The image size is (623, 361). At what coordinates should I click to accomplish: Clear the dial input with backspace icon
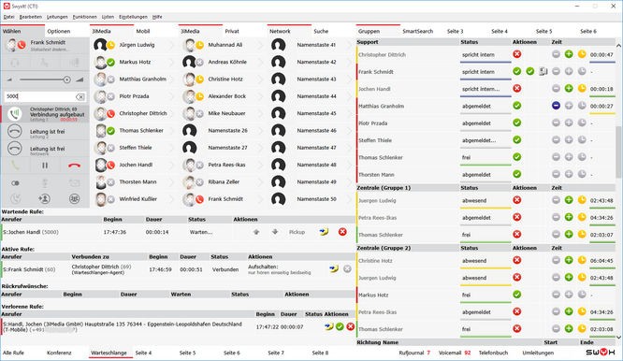(x=80, y=96)
